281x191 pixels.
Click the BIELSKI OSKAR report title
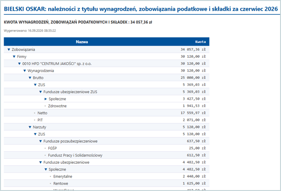[x=141, y=9]
